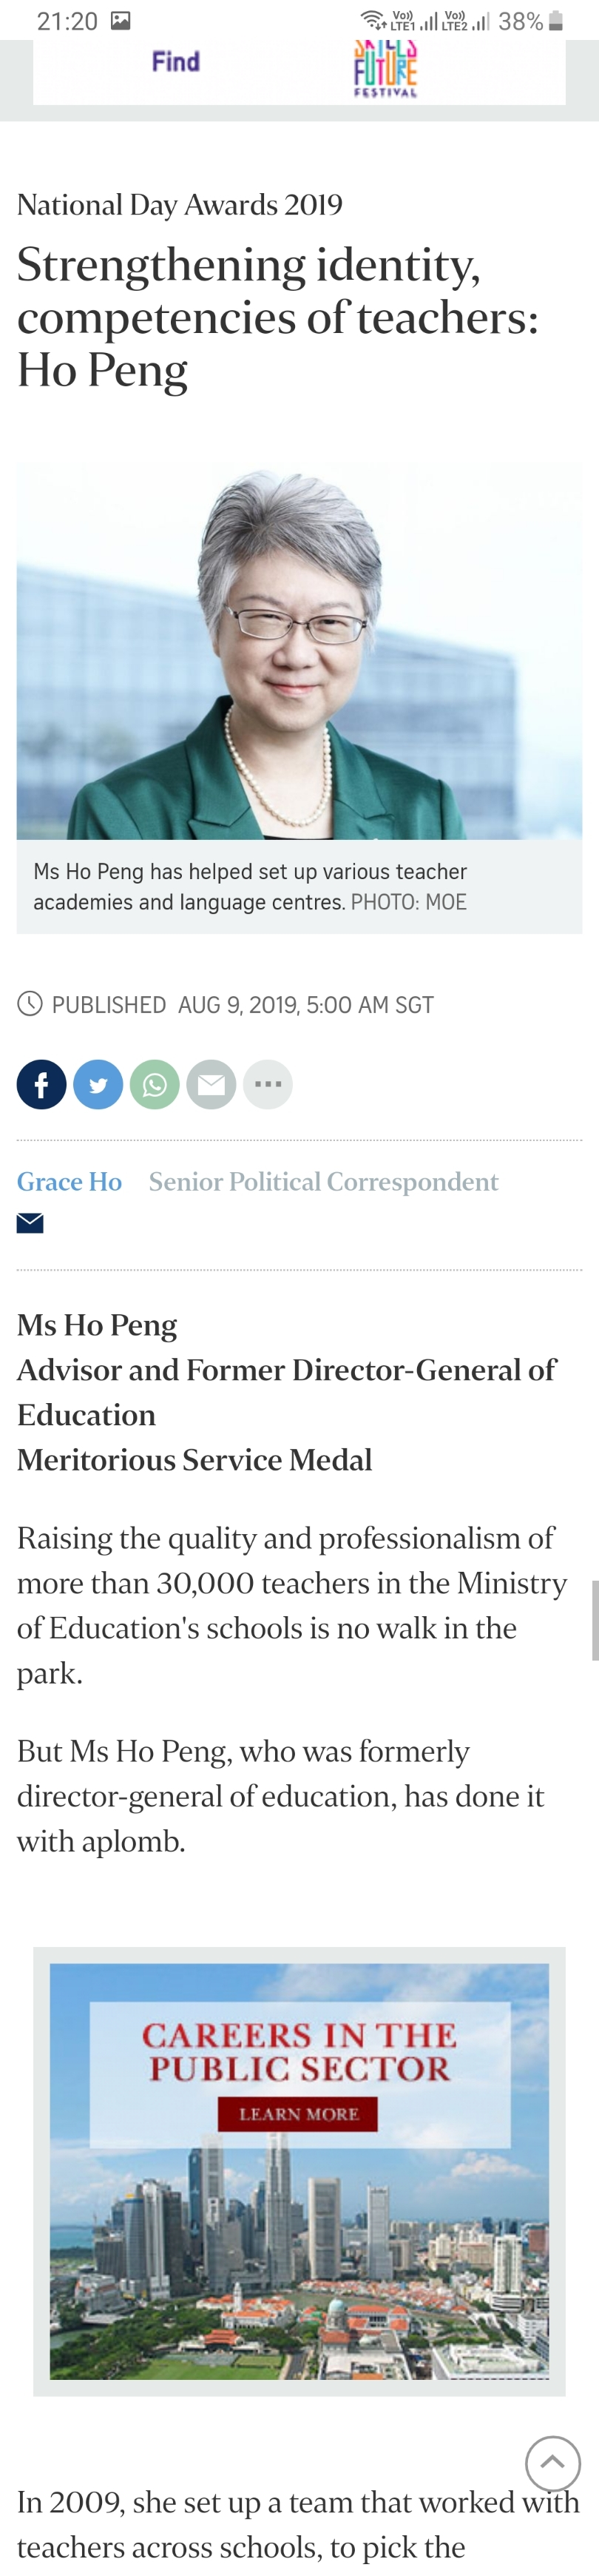Screen dimensions: 599x2576
Task: Open the screenshot notification icon
Action: click(x=121, y=21)
